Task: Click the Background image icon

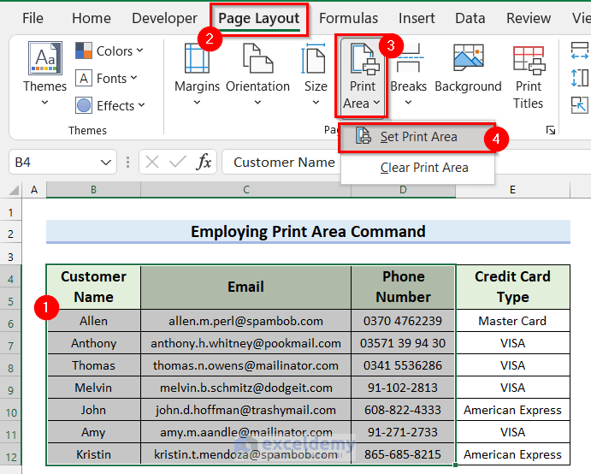Action: click(x=469, y=57)
